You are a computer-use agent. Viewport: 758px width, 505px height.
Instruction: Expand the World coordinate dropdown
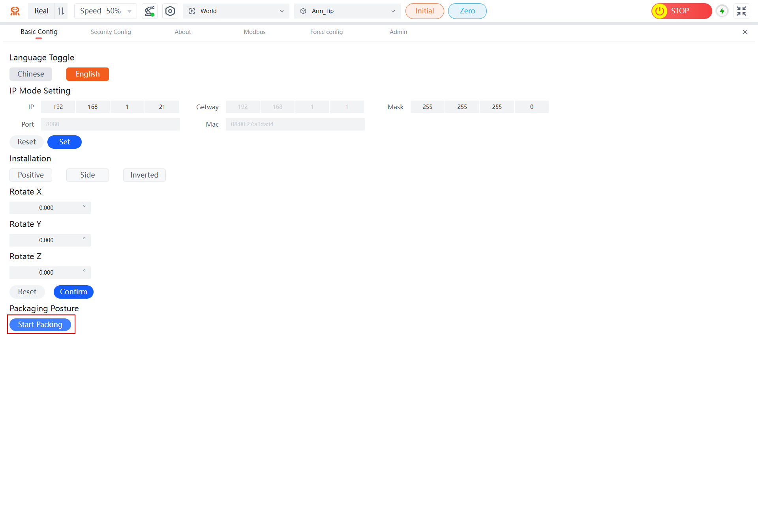pyautogui.click(x=236, y=11)
